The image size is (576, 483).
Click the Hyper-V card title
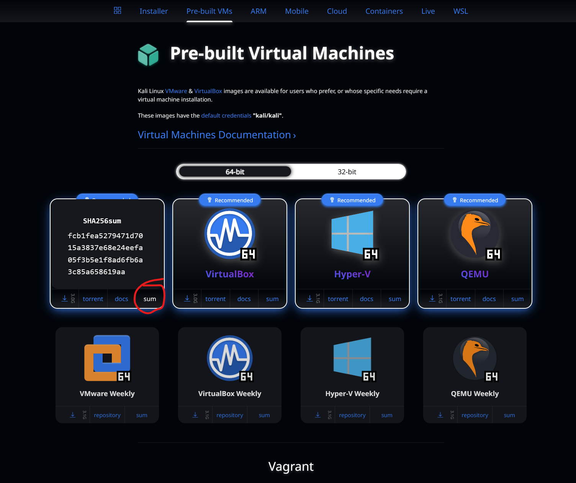click(352, 274)
